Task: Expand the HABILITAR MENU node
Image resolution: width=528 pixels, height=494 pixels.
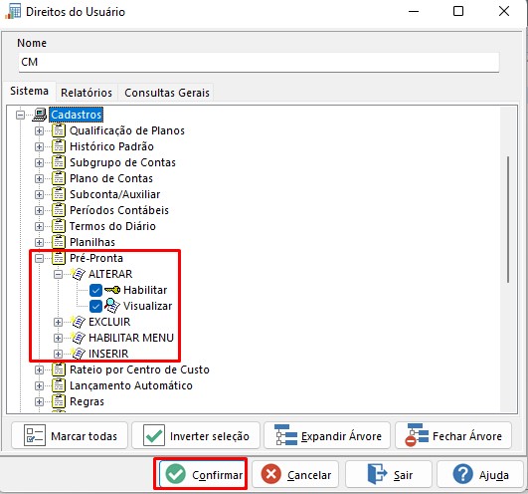Action: (x=58, y=338)
